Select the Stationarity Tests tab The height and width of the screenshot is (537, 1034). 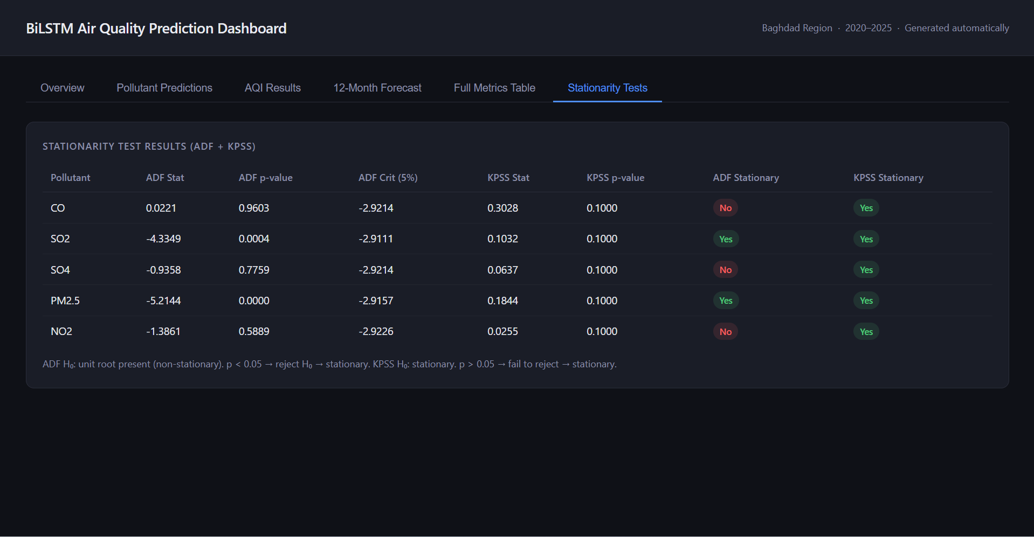(608, 88)
